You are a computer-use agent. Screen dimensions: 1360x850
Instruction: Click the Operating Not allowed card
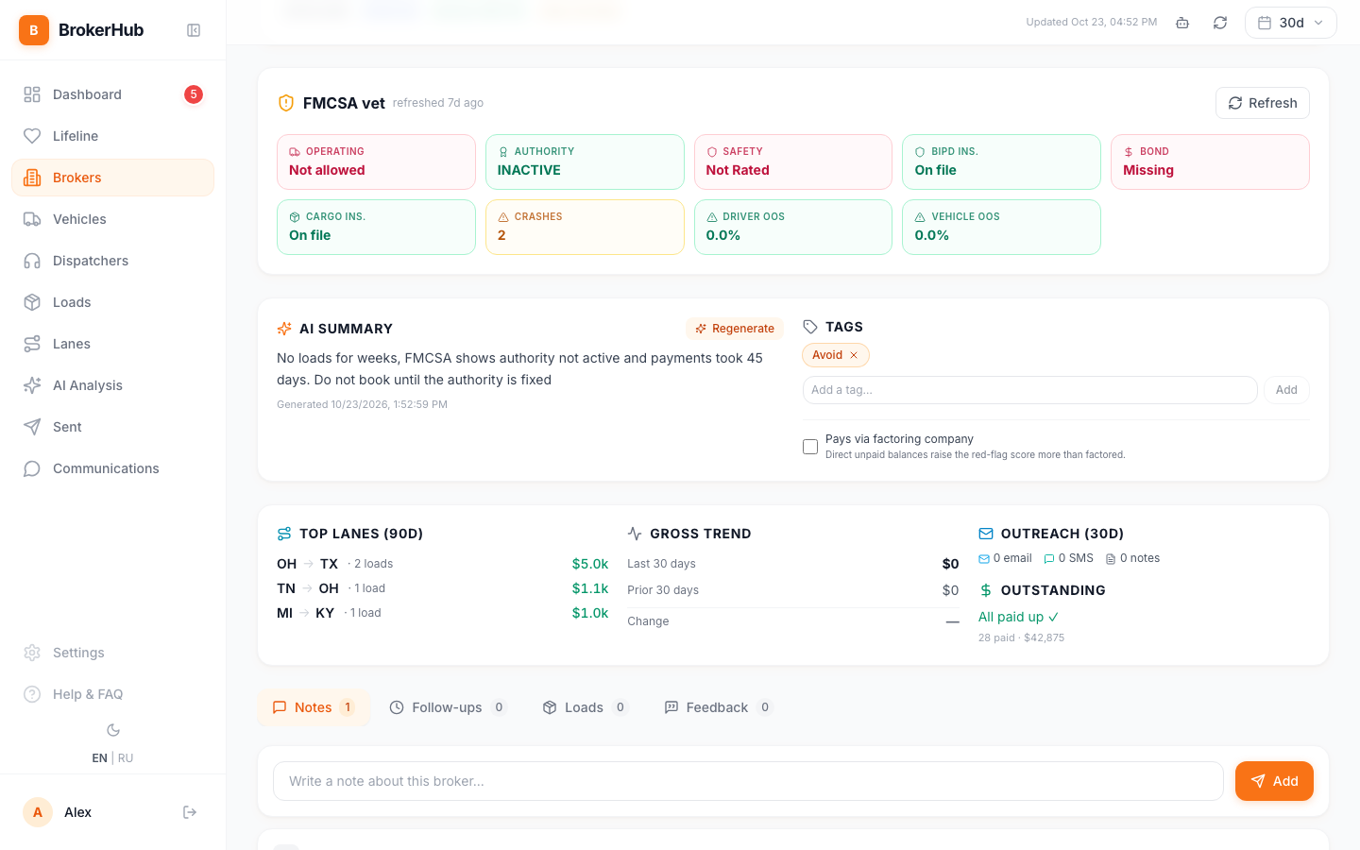[376, 161]
